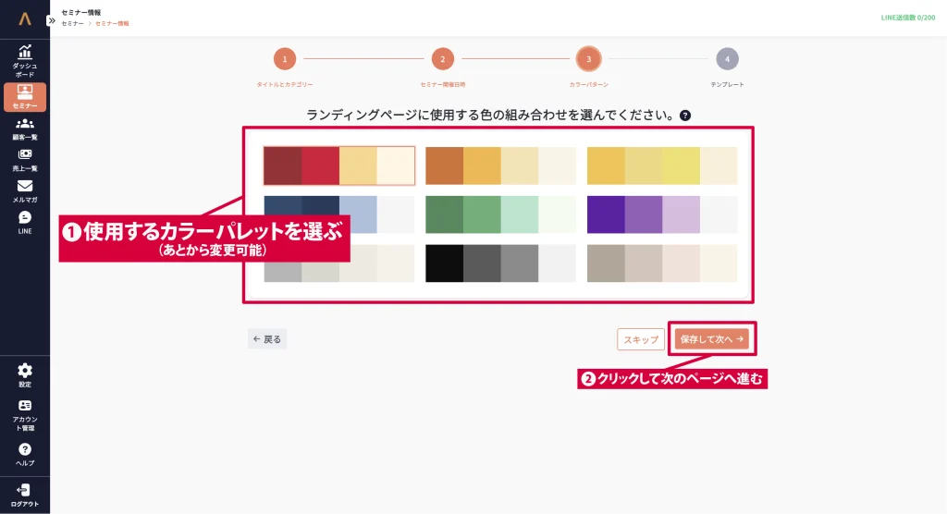Click the help tooltip icon beside heading
Image resolution: width=947 pixels, height=514 pixels.
(685, 116)
